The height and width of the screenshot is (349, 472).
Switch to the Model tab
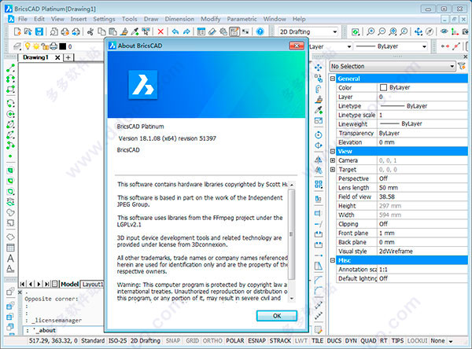[69, 284]
